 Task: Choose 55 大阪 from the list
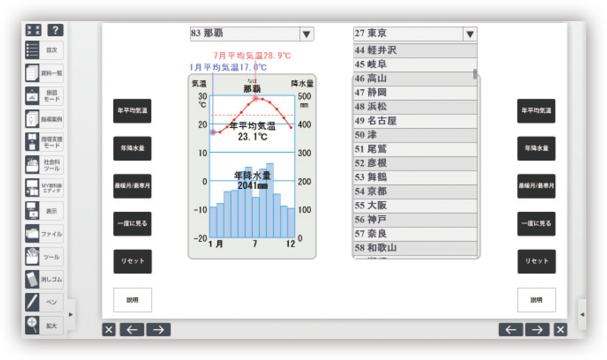point(415,206)
